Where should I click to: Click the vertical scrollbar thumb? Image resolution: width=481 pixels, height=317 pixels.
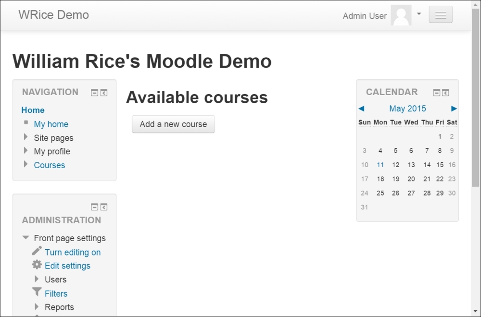(476, 98)
